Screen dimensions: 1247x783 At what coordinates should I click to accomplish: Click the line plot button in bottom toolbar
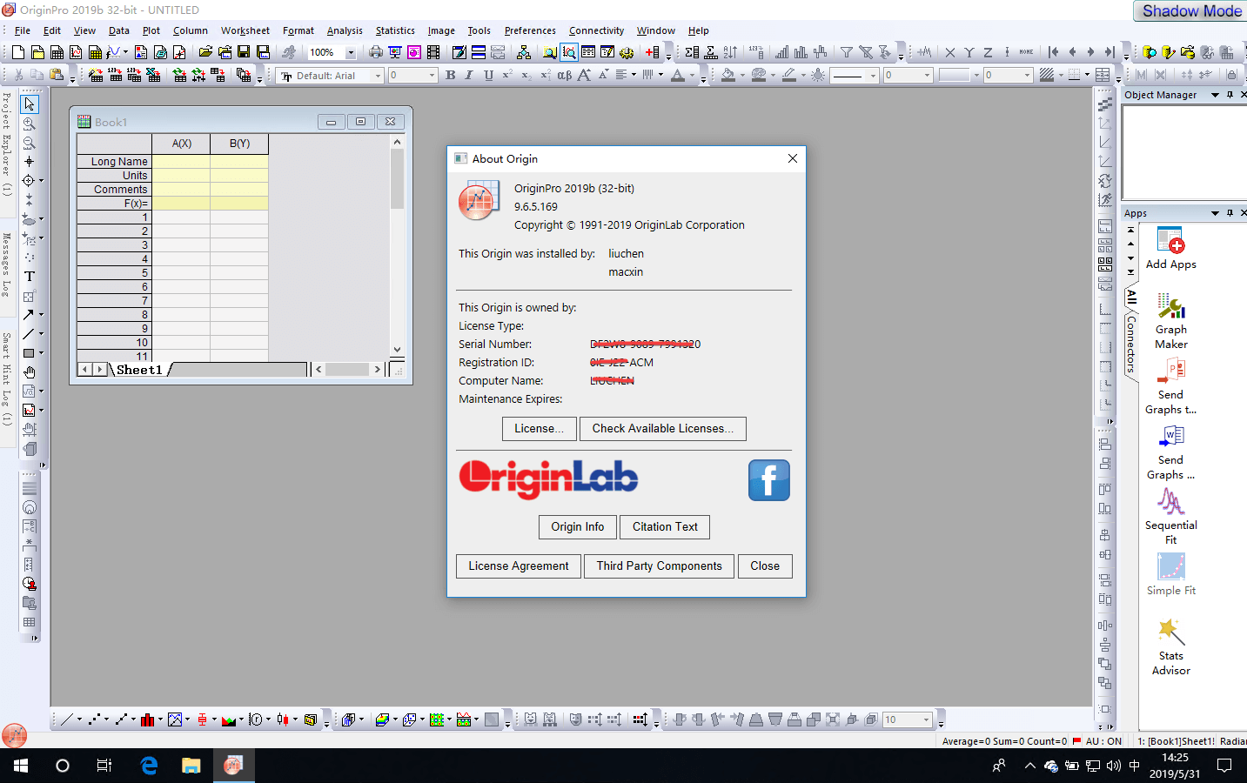[66, 719]
